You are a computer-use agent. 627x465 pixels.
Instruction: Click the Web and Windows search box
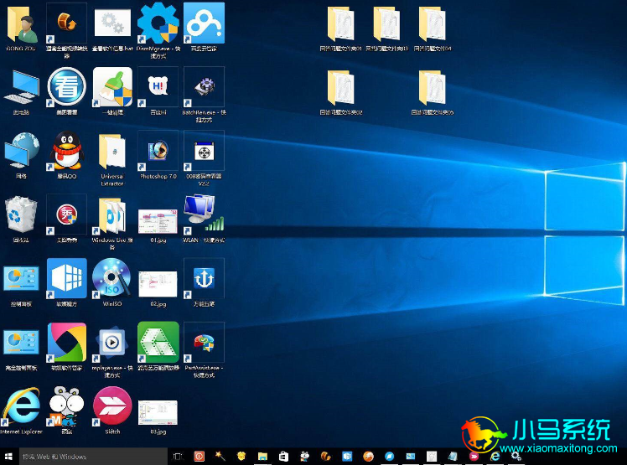[93, 457]
